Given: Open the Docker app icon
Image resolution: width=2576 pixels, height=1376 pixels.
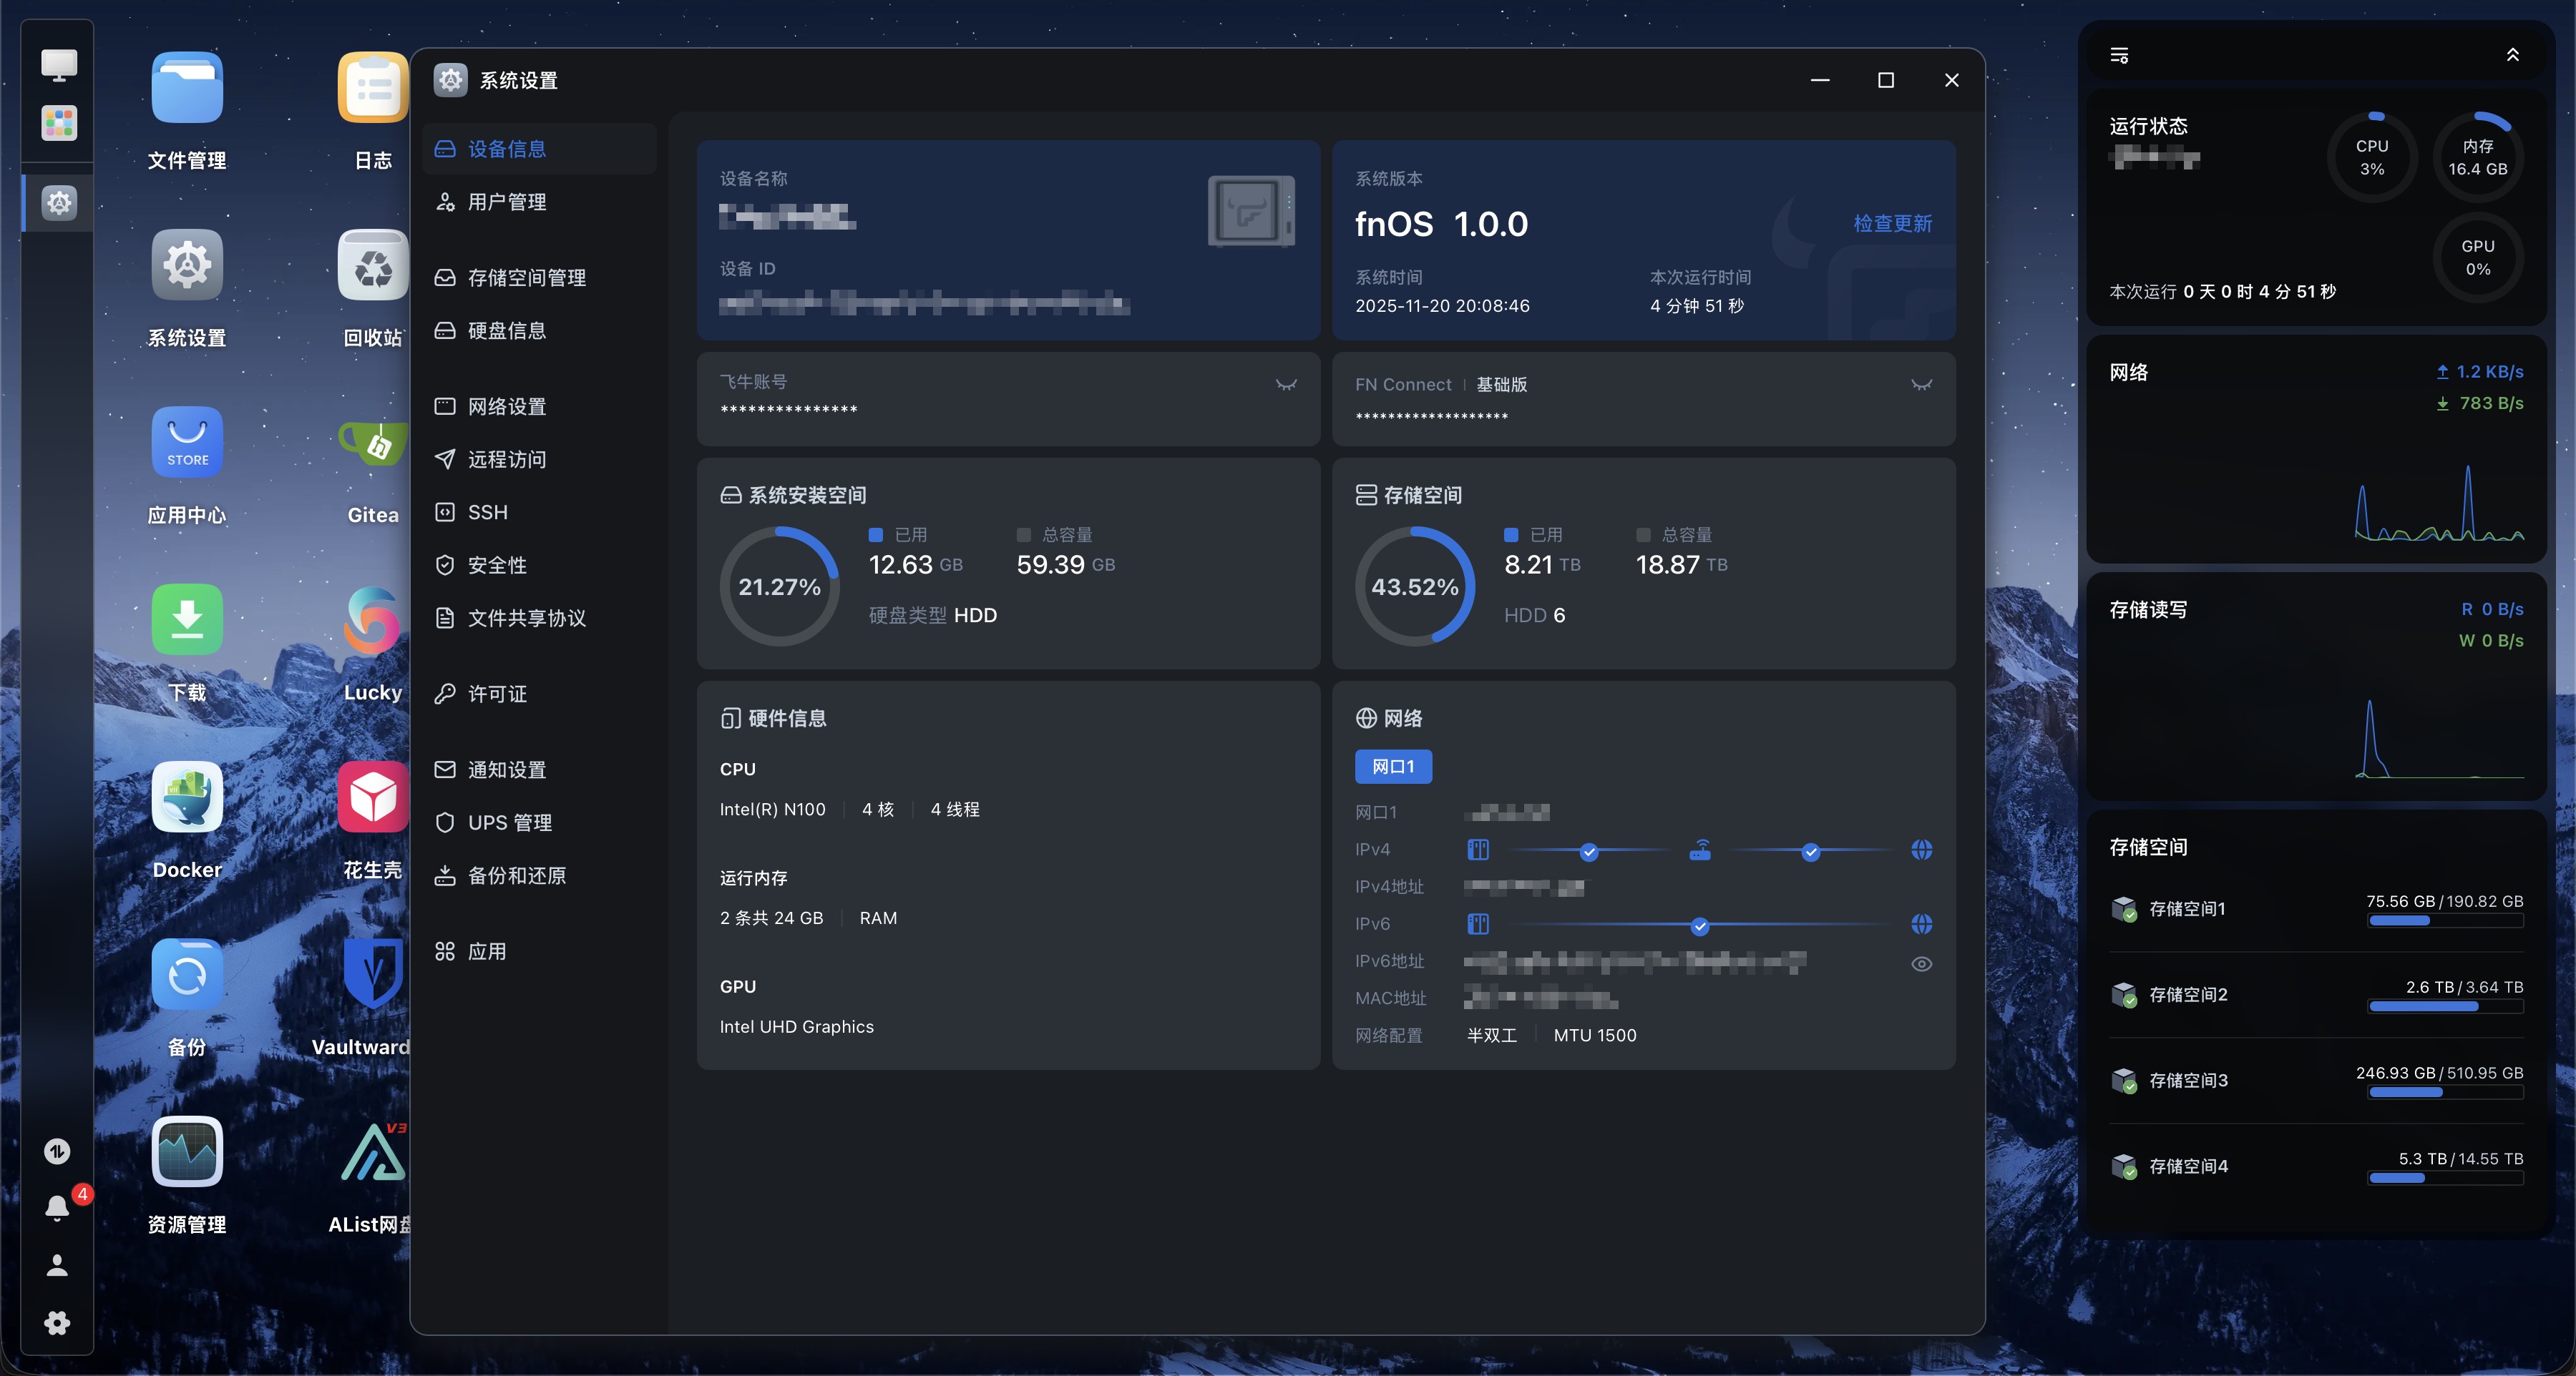Looking at the screenshot, I should [x=187, y=797].
